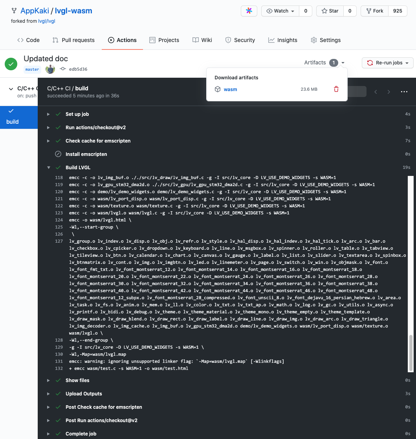
Task: Open the Insights tab
Action: (x=283, y=40)
